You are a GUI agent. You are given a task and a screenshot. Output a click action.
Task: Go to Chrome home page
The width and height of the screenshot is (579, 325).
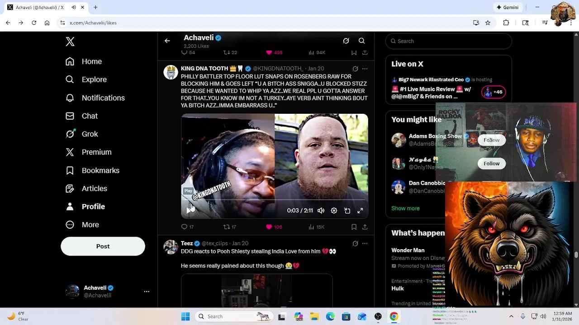pyautogui.click(x=47, y=23)
